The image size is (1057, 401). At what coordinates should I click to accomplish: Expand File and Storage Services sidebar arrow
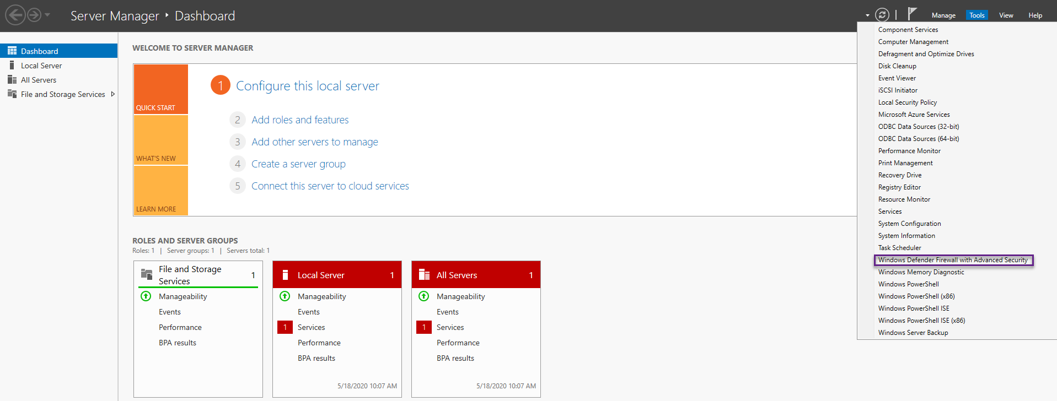113,94
